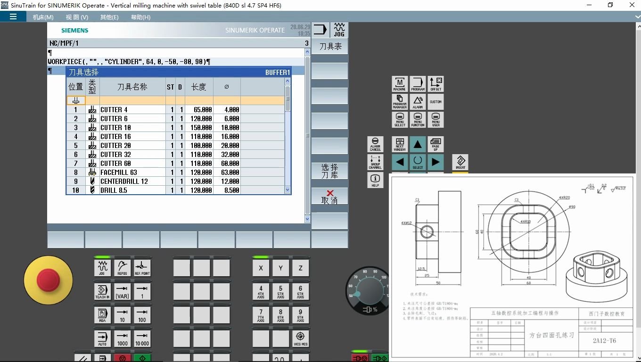Click the cursor up arrow key

click(x=418, y=144)
